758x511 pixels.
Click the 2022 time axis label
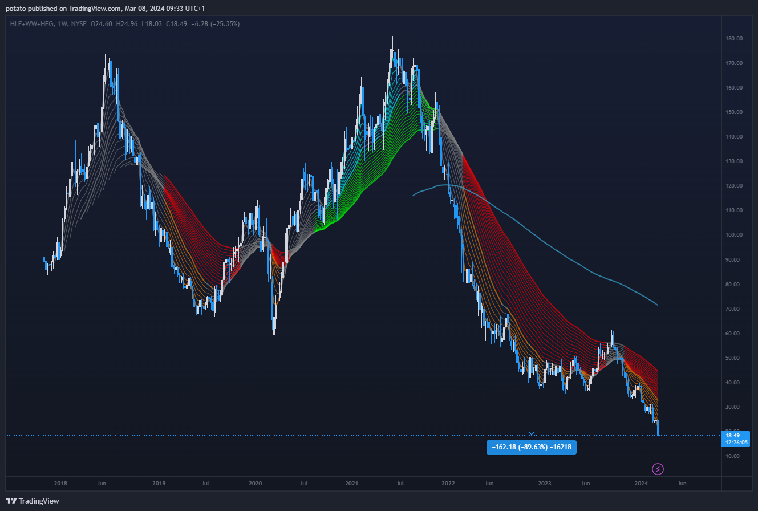pos(448,484)
